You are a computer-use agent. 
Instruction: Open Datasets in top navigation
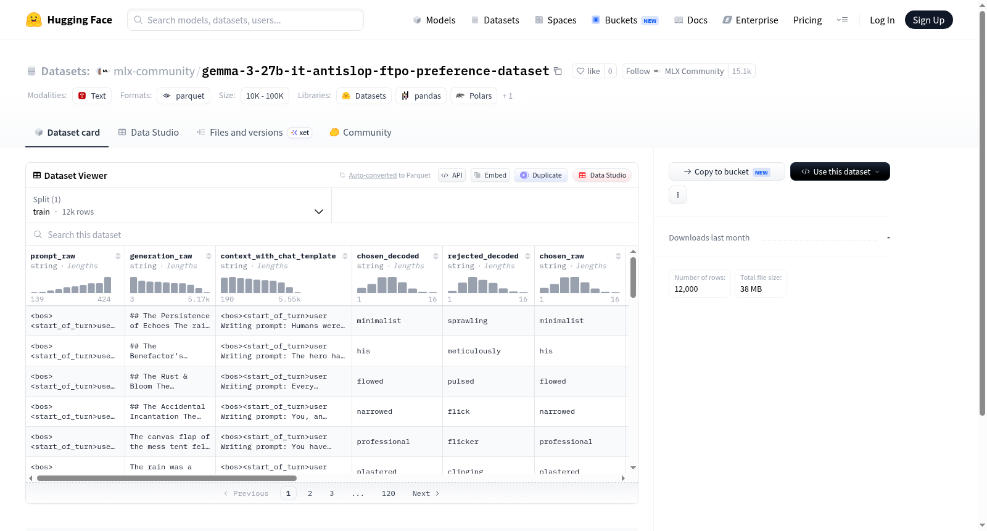click(495, 20)
